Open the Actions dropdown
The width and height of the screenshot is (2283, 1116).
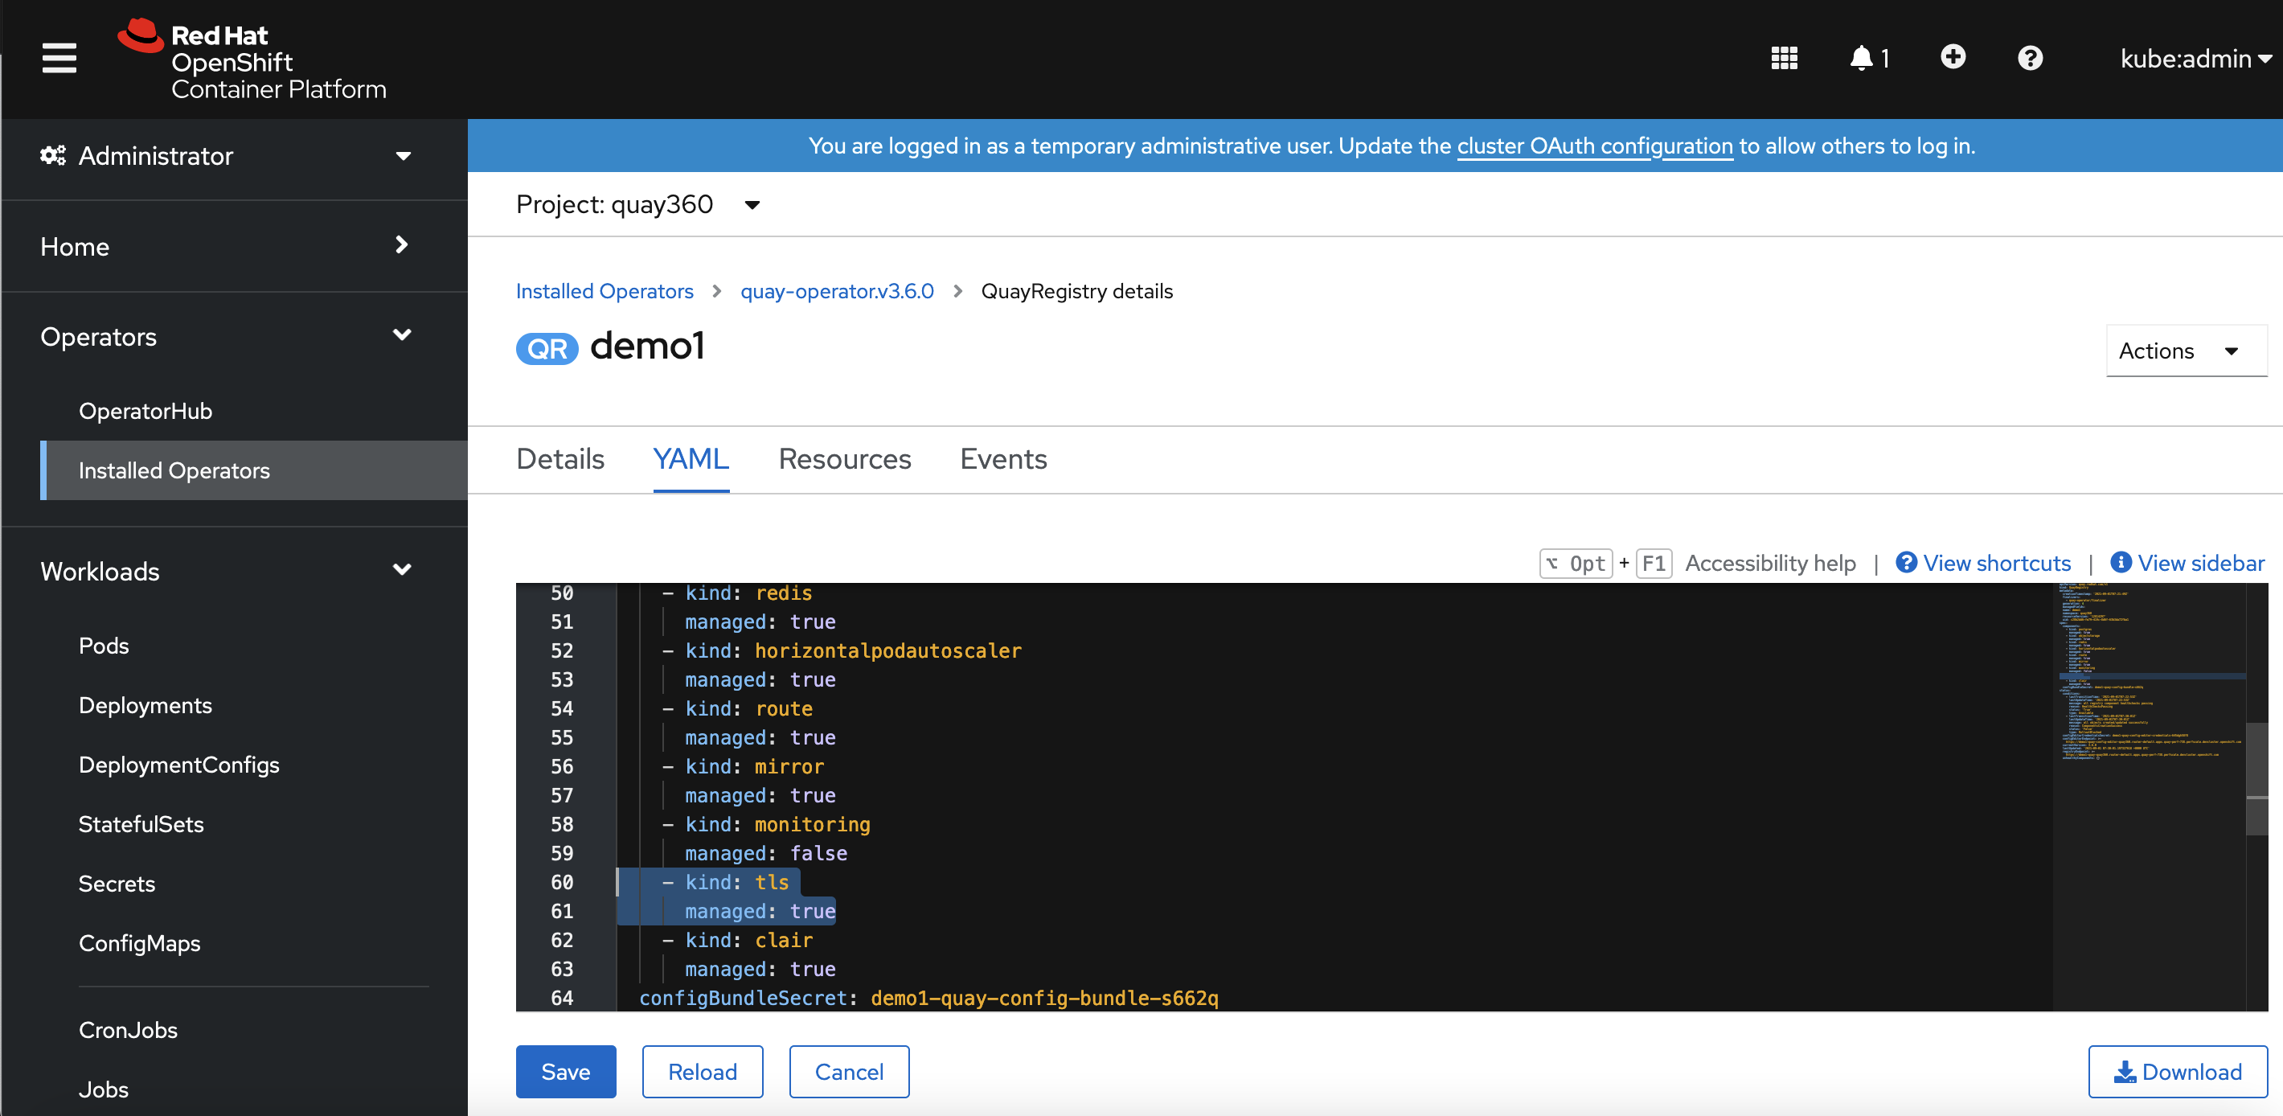click(2185, 351)
